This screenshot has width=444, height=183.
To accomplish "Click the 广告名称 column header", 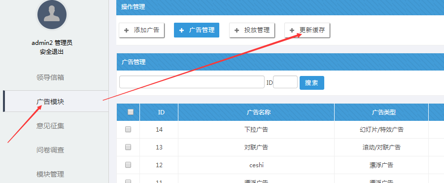I will coord(256,112).
